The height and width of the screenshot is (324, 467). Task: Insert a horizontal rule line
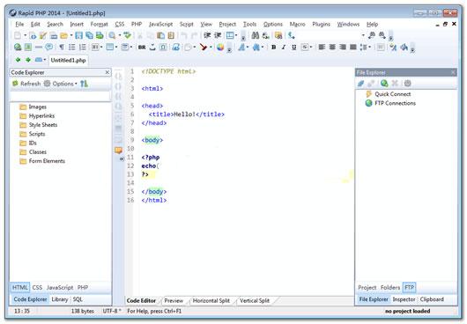(39, 47)
